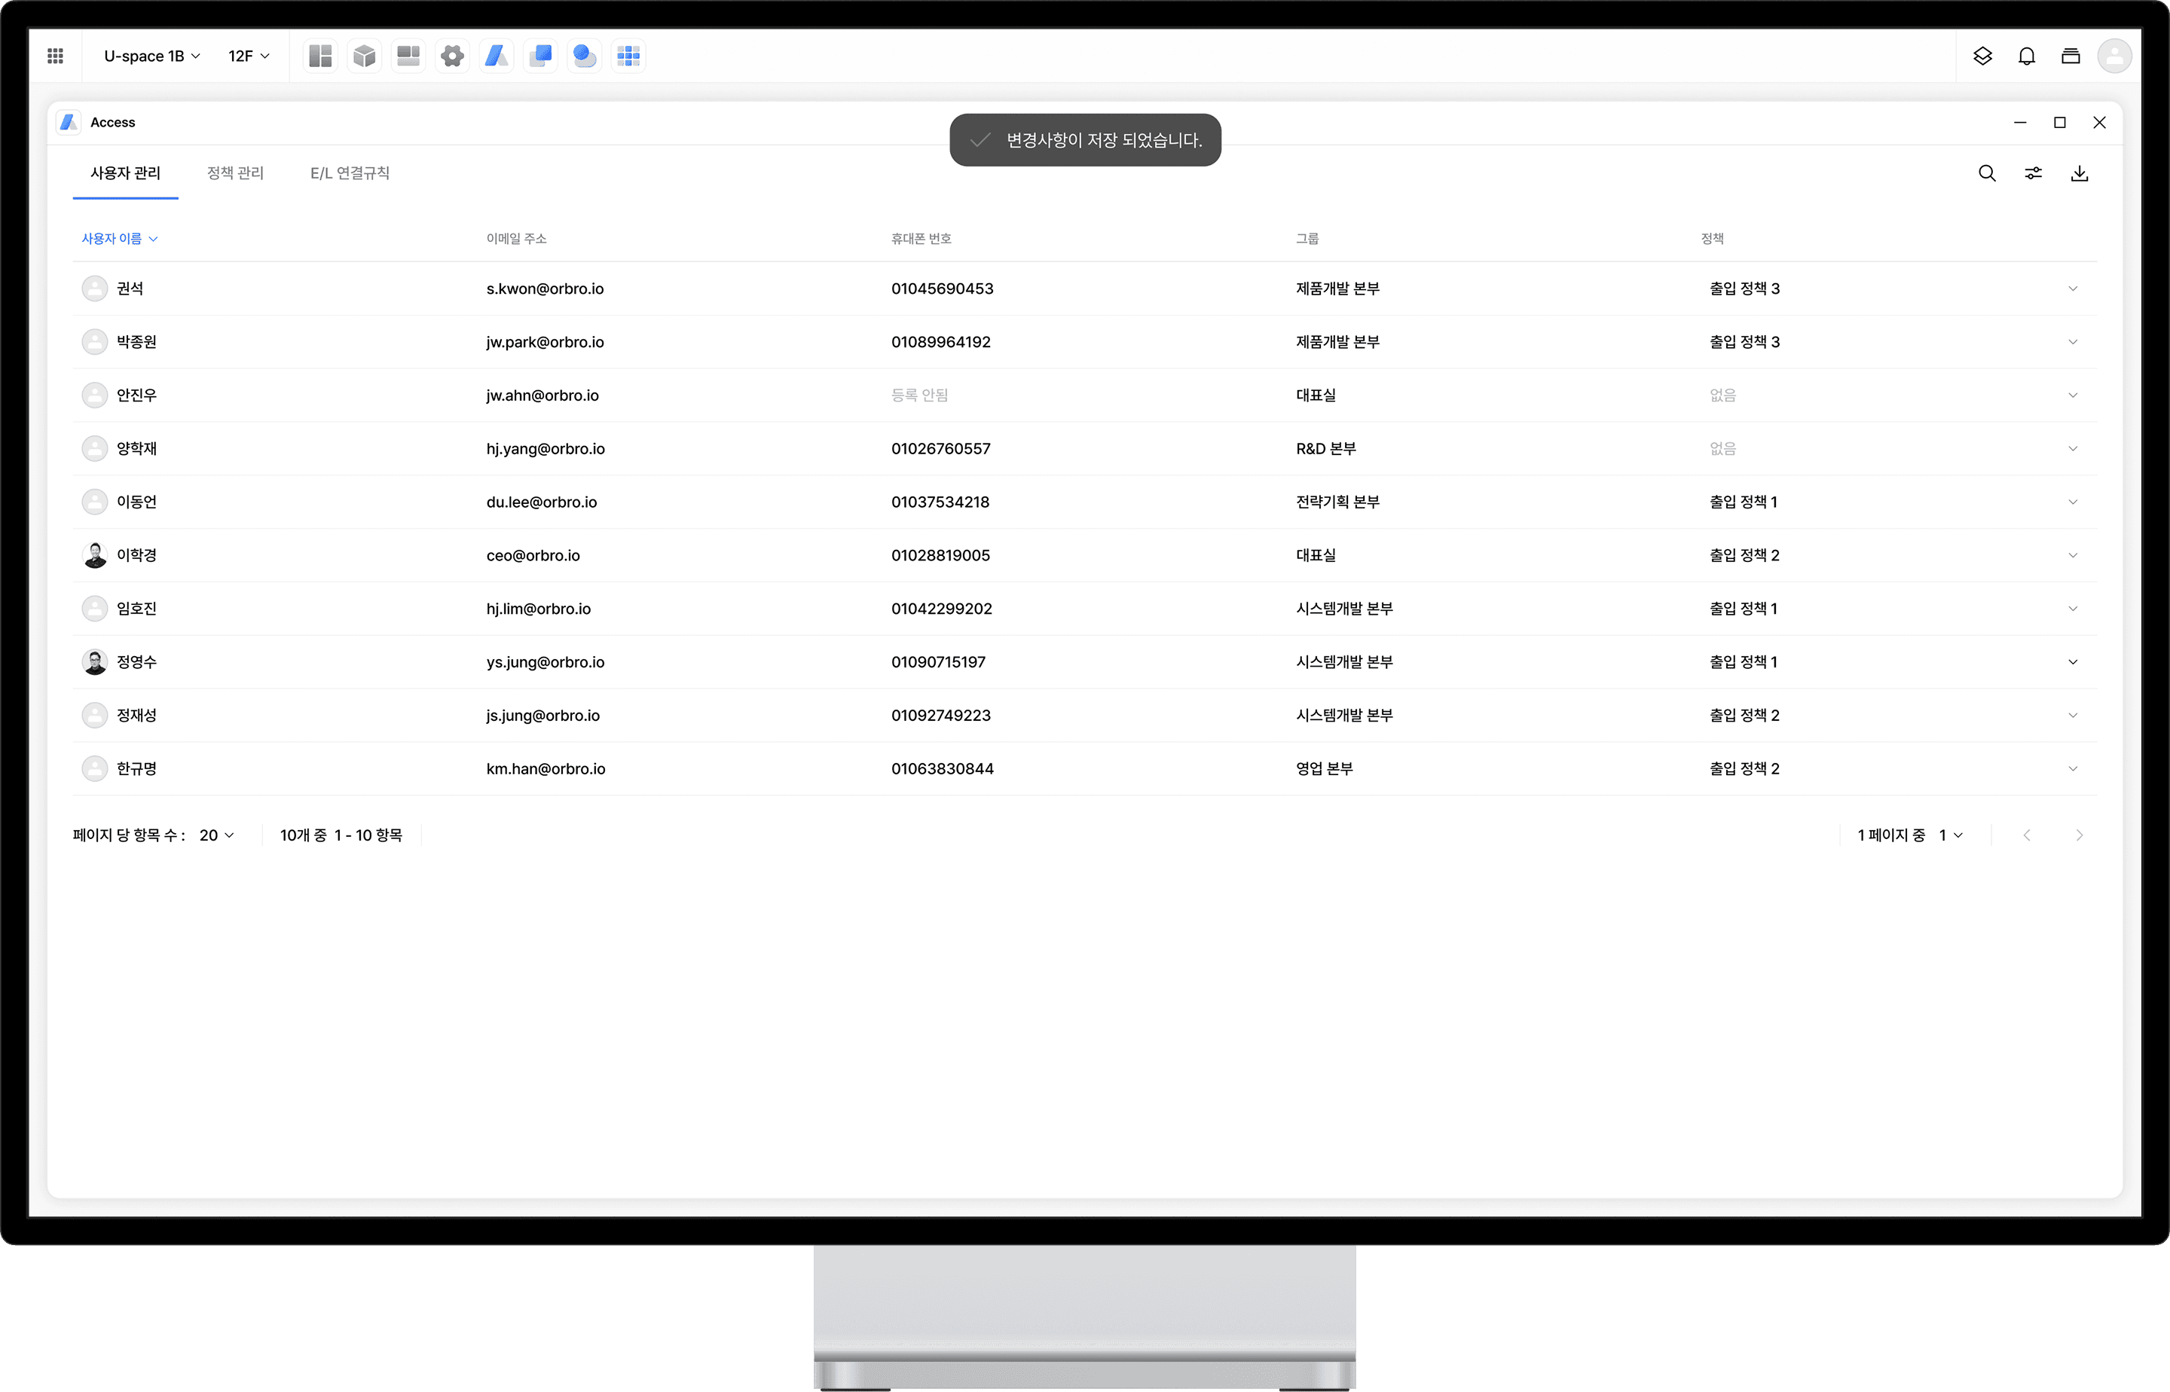Image resolution: width=2170 pixels, height=1392 pixels.
Task: Open the 12F floor dropdown
Action: tap(249, 56)
